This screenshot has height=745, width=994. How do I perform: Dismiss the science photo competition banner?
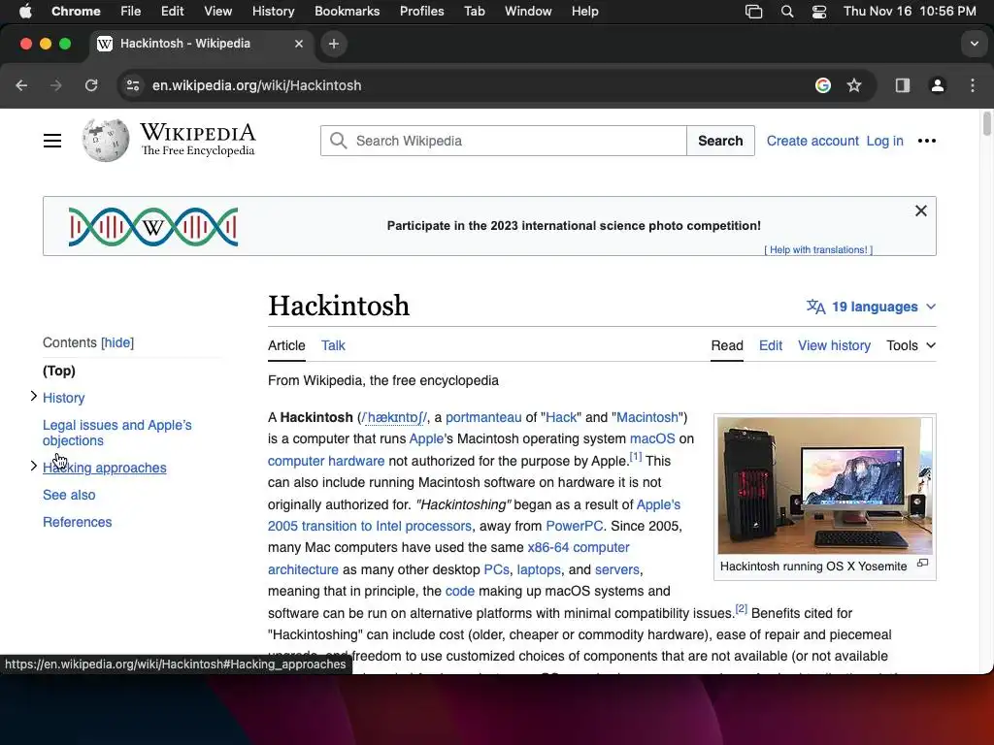[921, 211]
